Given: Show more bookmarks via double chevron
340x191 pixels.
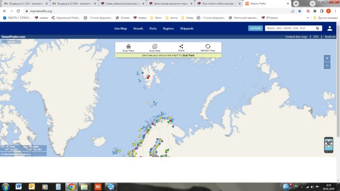Looking at the screenshot, I should pyautogui.click(x=308, y=18).
